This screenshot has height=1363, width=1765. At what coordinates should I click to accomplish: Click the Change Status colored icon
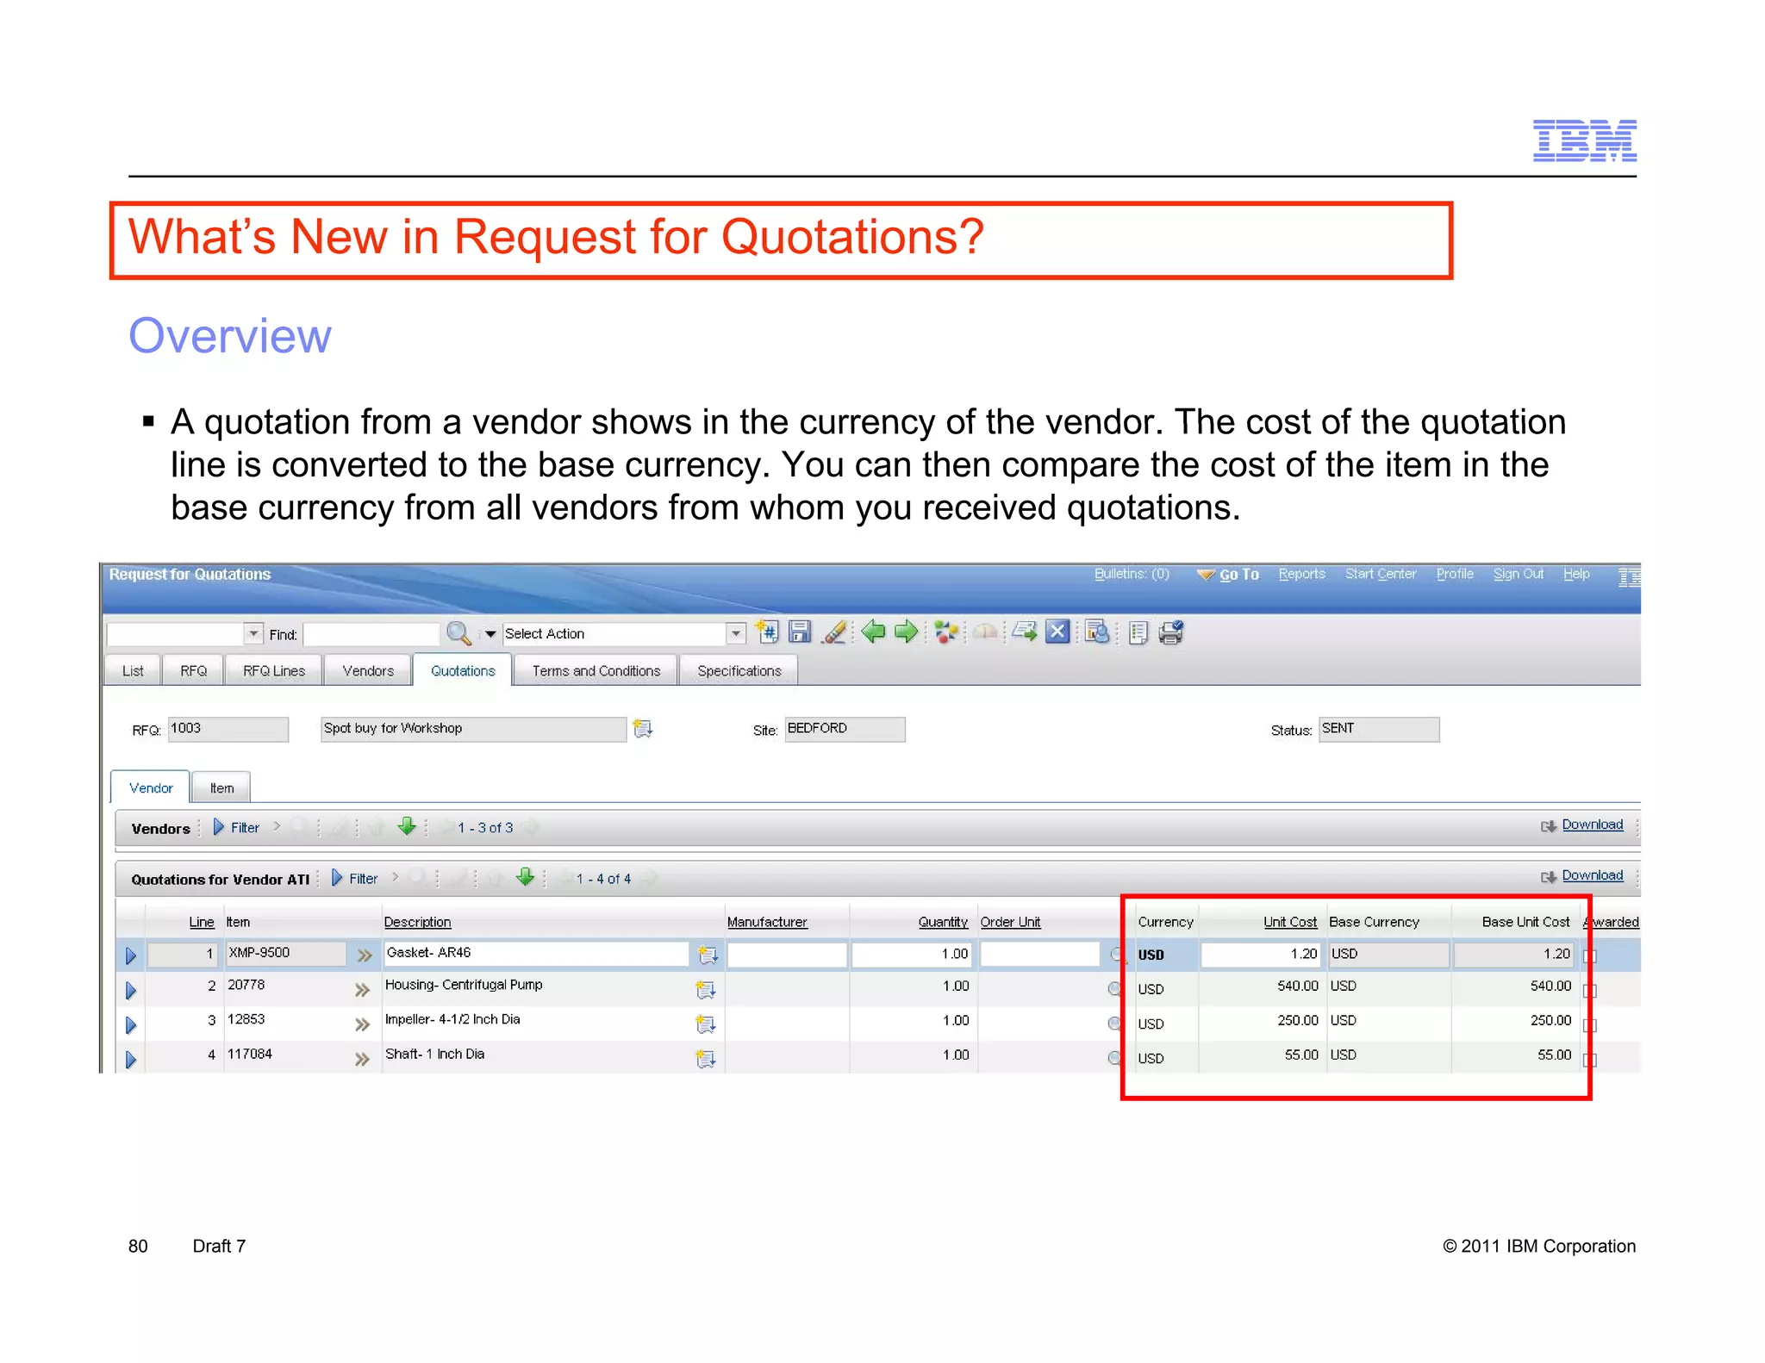(945, 632)
